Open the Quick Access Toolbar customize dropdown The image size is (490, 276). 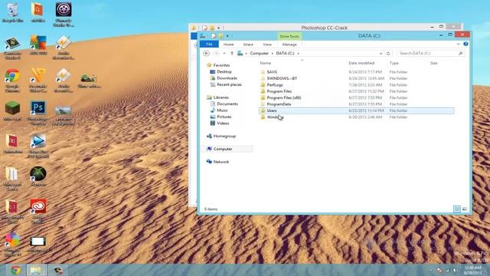coord(227,36)
